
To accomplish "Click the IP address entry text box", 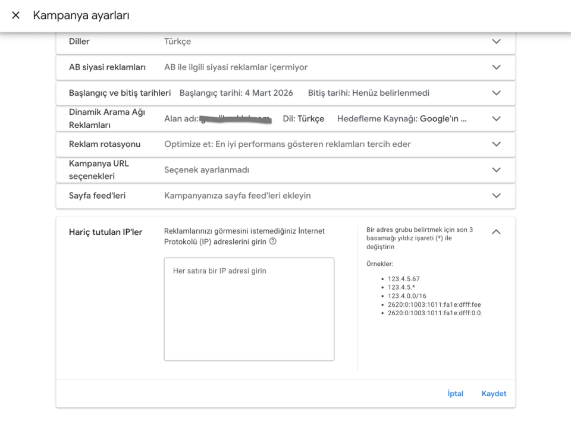I will point(249,309).
